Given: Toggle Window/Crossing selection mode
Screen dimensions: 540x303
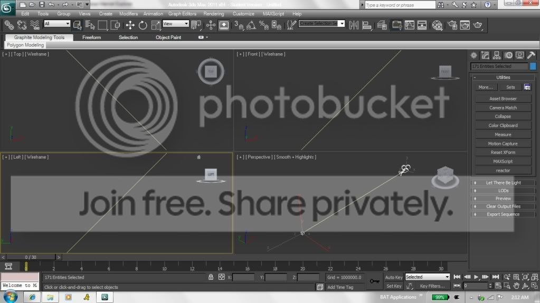Looking at the screenshot, I should click(x=116, y=25).
